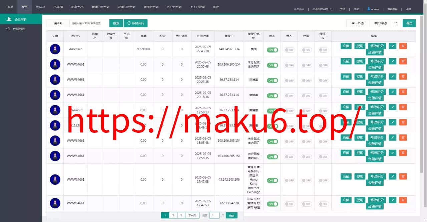
Task: Click the 下一页 next page button
Action: (x=192, y=215)
